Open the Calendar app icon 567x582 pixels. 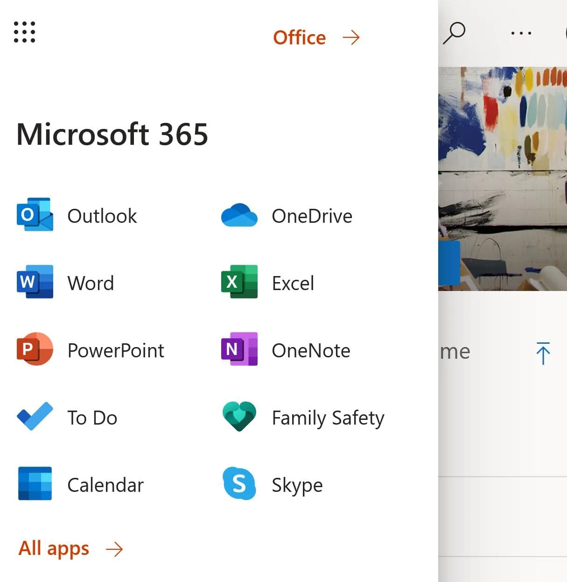tap(35, 483)
